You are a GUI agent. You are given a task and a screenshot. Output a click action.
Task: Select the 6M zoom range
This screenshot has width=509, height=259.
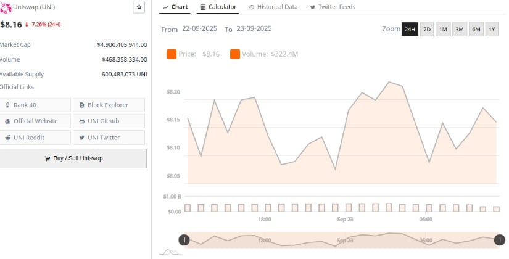pos(476,29)
